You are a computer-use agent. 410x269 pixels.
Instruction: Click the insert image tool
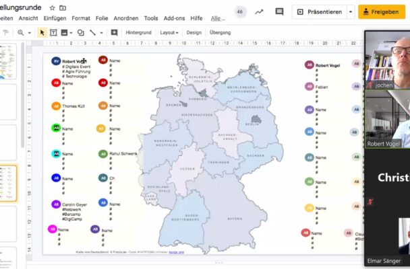pyautogui.click(x=65, y=32)
